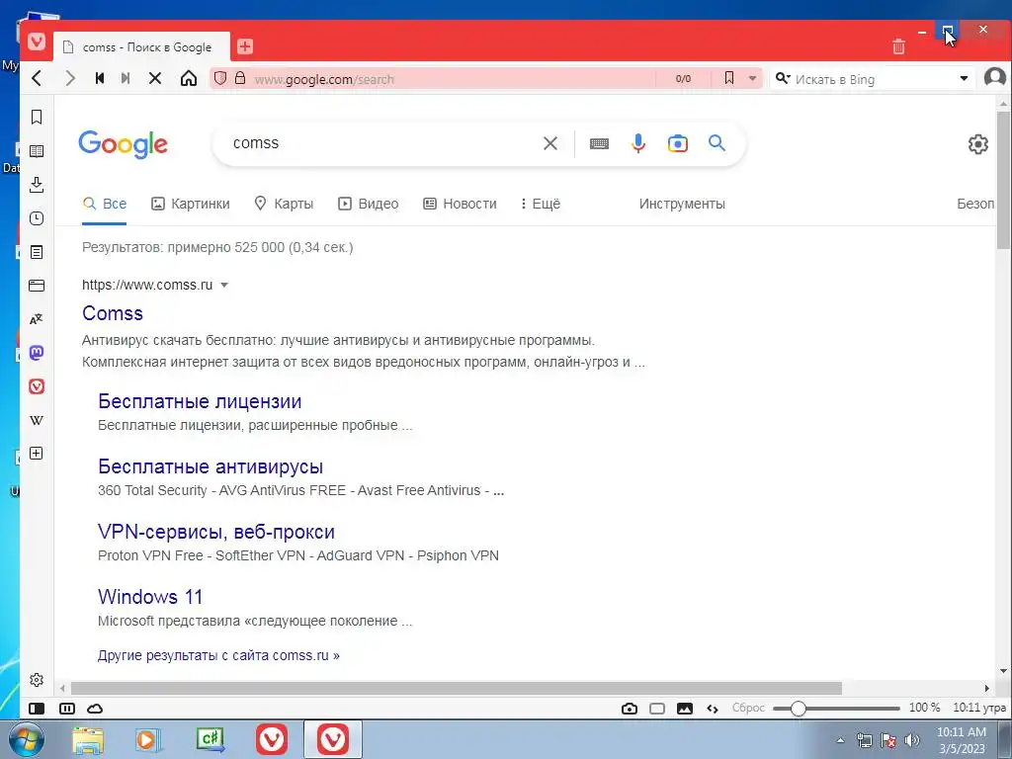Go back one page in history
The height and width of the screenshot is (759, 1012).
click(x=37, y=79)
